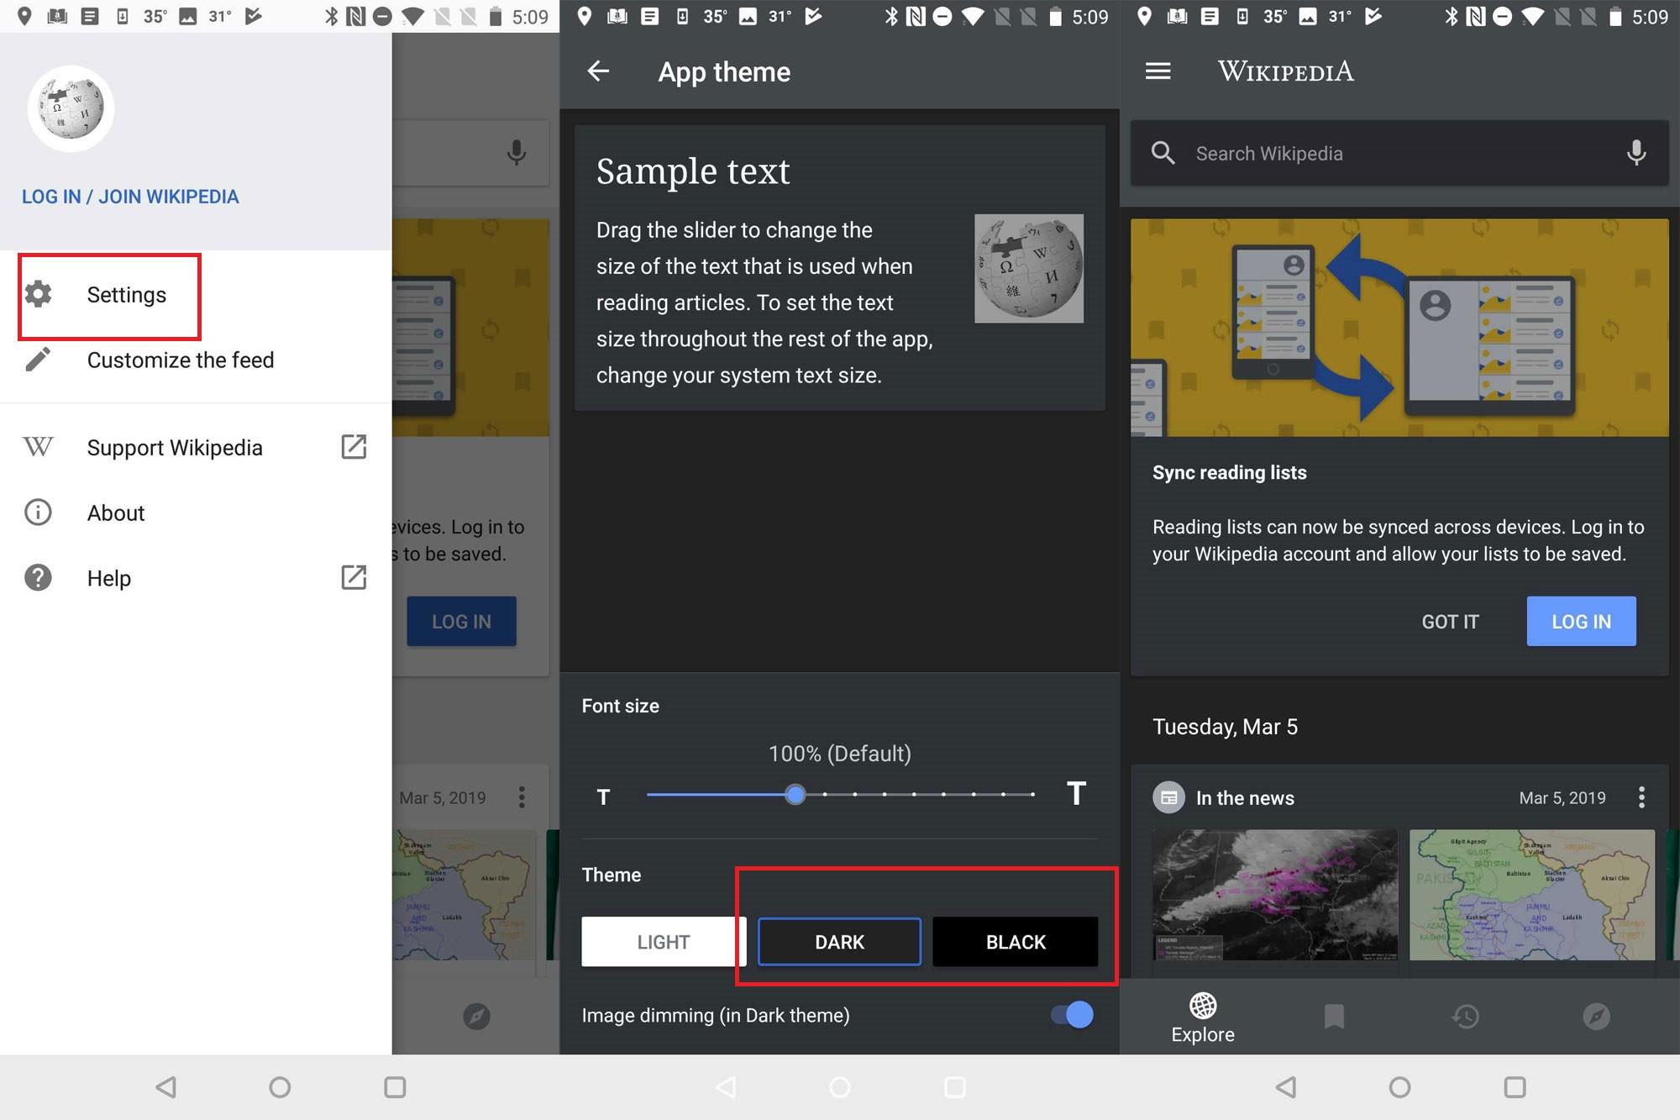The height and width of the screenshot is (1120, 1680).
Task: Tap the NFC icon in the left screen's status bar
Action: 355,17
